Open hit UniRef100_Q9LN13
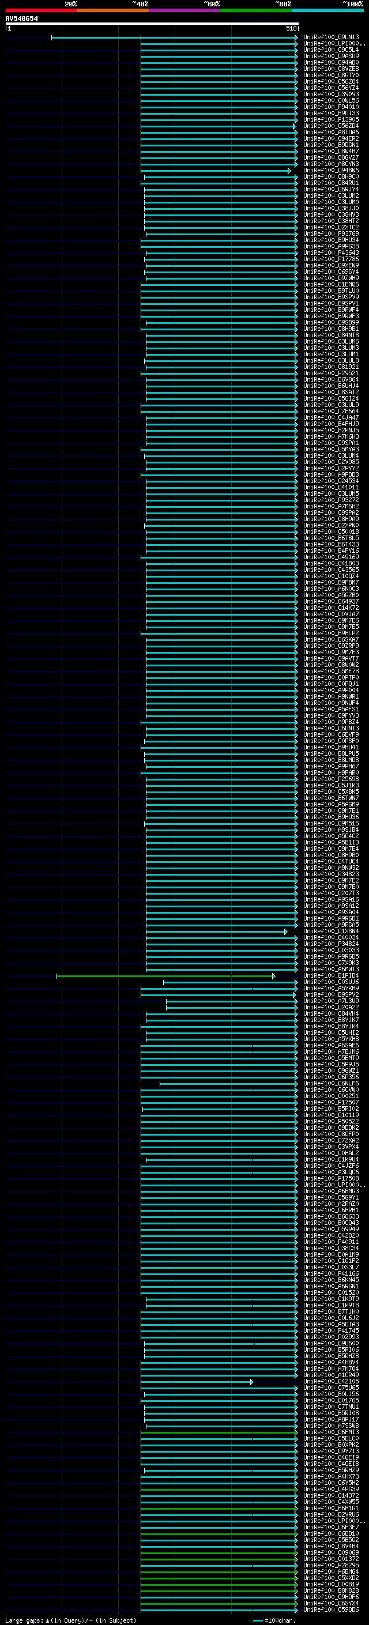 [331, 37]
